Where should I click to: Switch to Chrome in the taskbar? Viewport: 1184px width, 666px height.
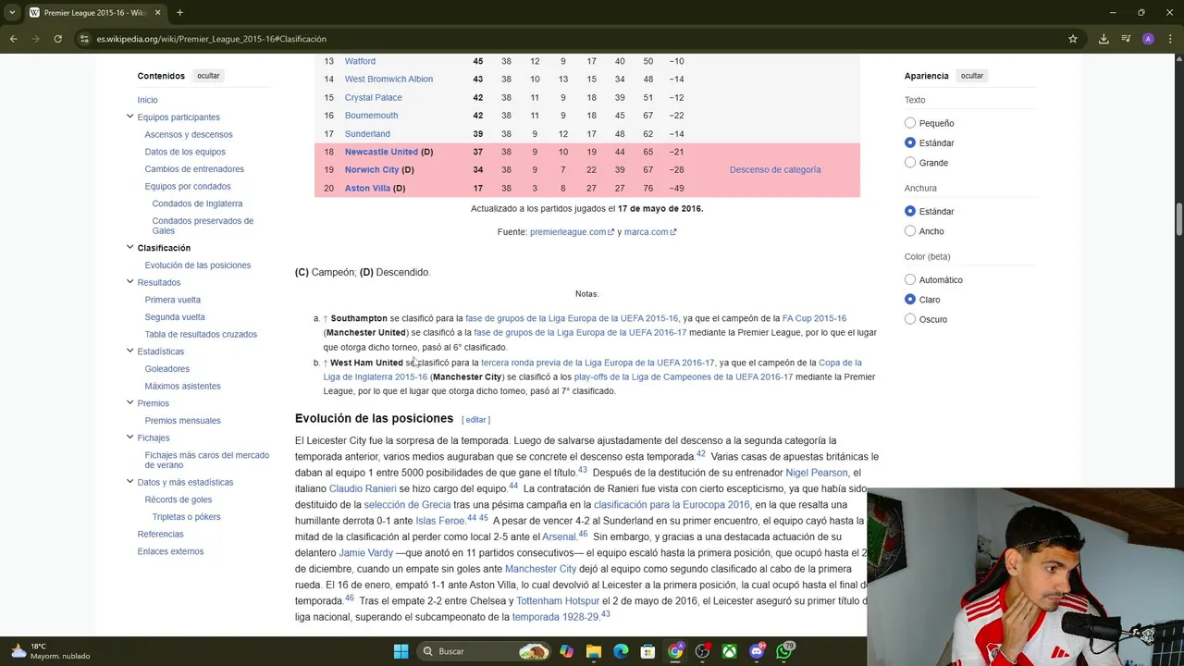point(675,651)
